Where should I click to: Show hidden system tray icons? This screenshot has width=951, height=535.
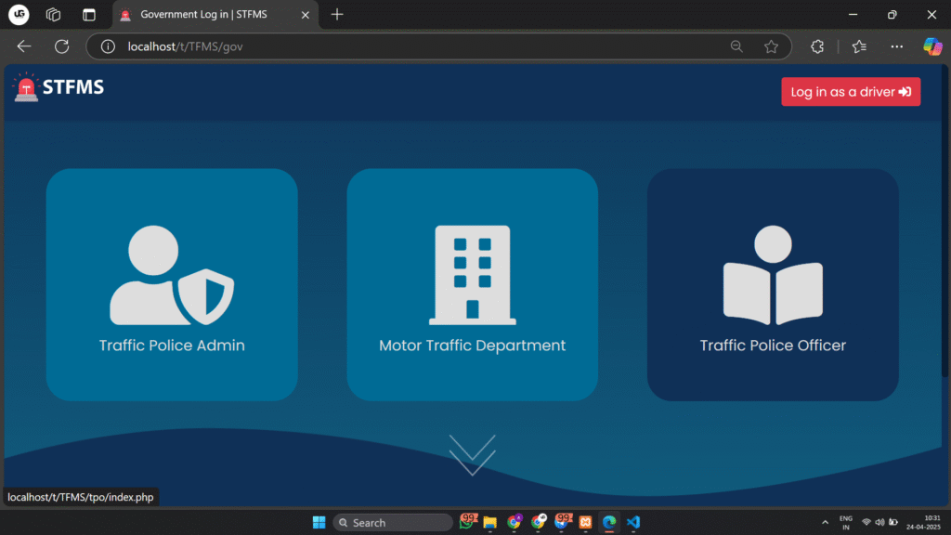click(x=825, y=522)
